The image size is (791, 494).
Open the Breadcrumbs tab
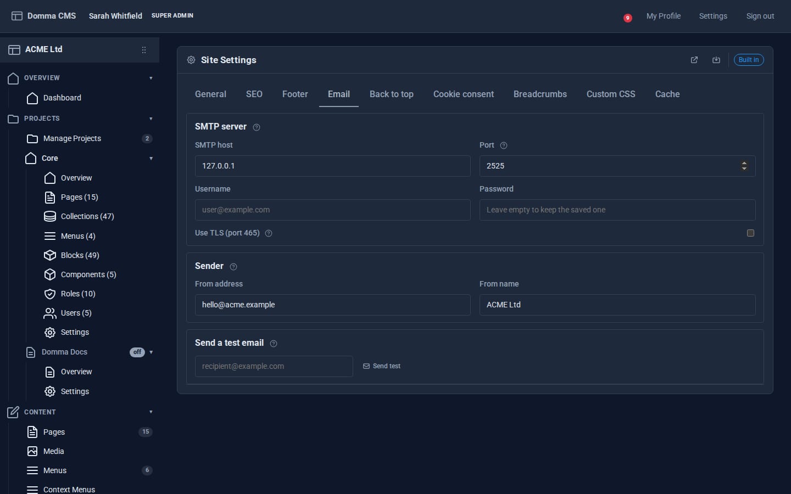tap(540, 94)
